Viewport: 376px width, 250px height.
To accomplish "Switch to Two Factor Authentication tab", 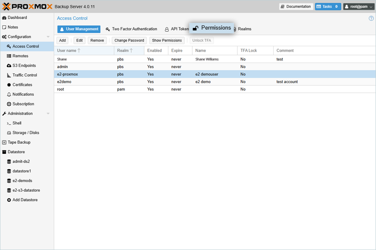I will [x=131, y=29].
